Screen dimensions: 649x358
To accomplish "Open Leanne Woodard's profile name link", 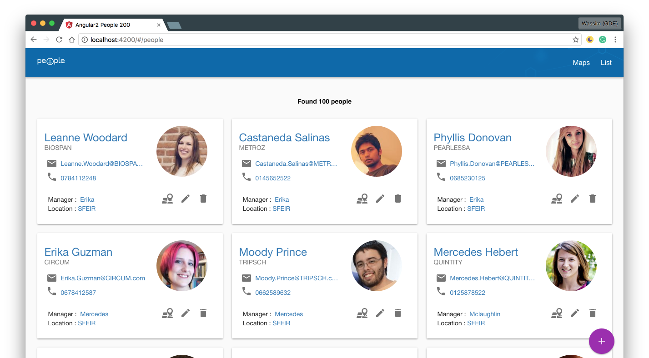I will 86,138.
